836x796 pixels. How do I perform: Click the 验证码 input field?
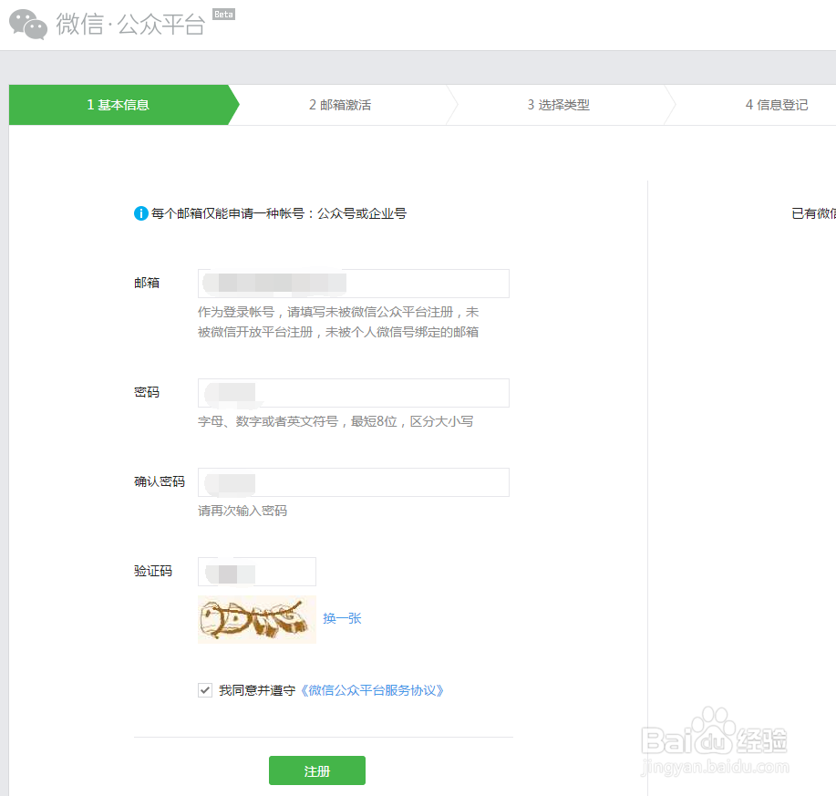(x=257, y=572)
